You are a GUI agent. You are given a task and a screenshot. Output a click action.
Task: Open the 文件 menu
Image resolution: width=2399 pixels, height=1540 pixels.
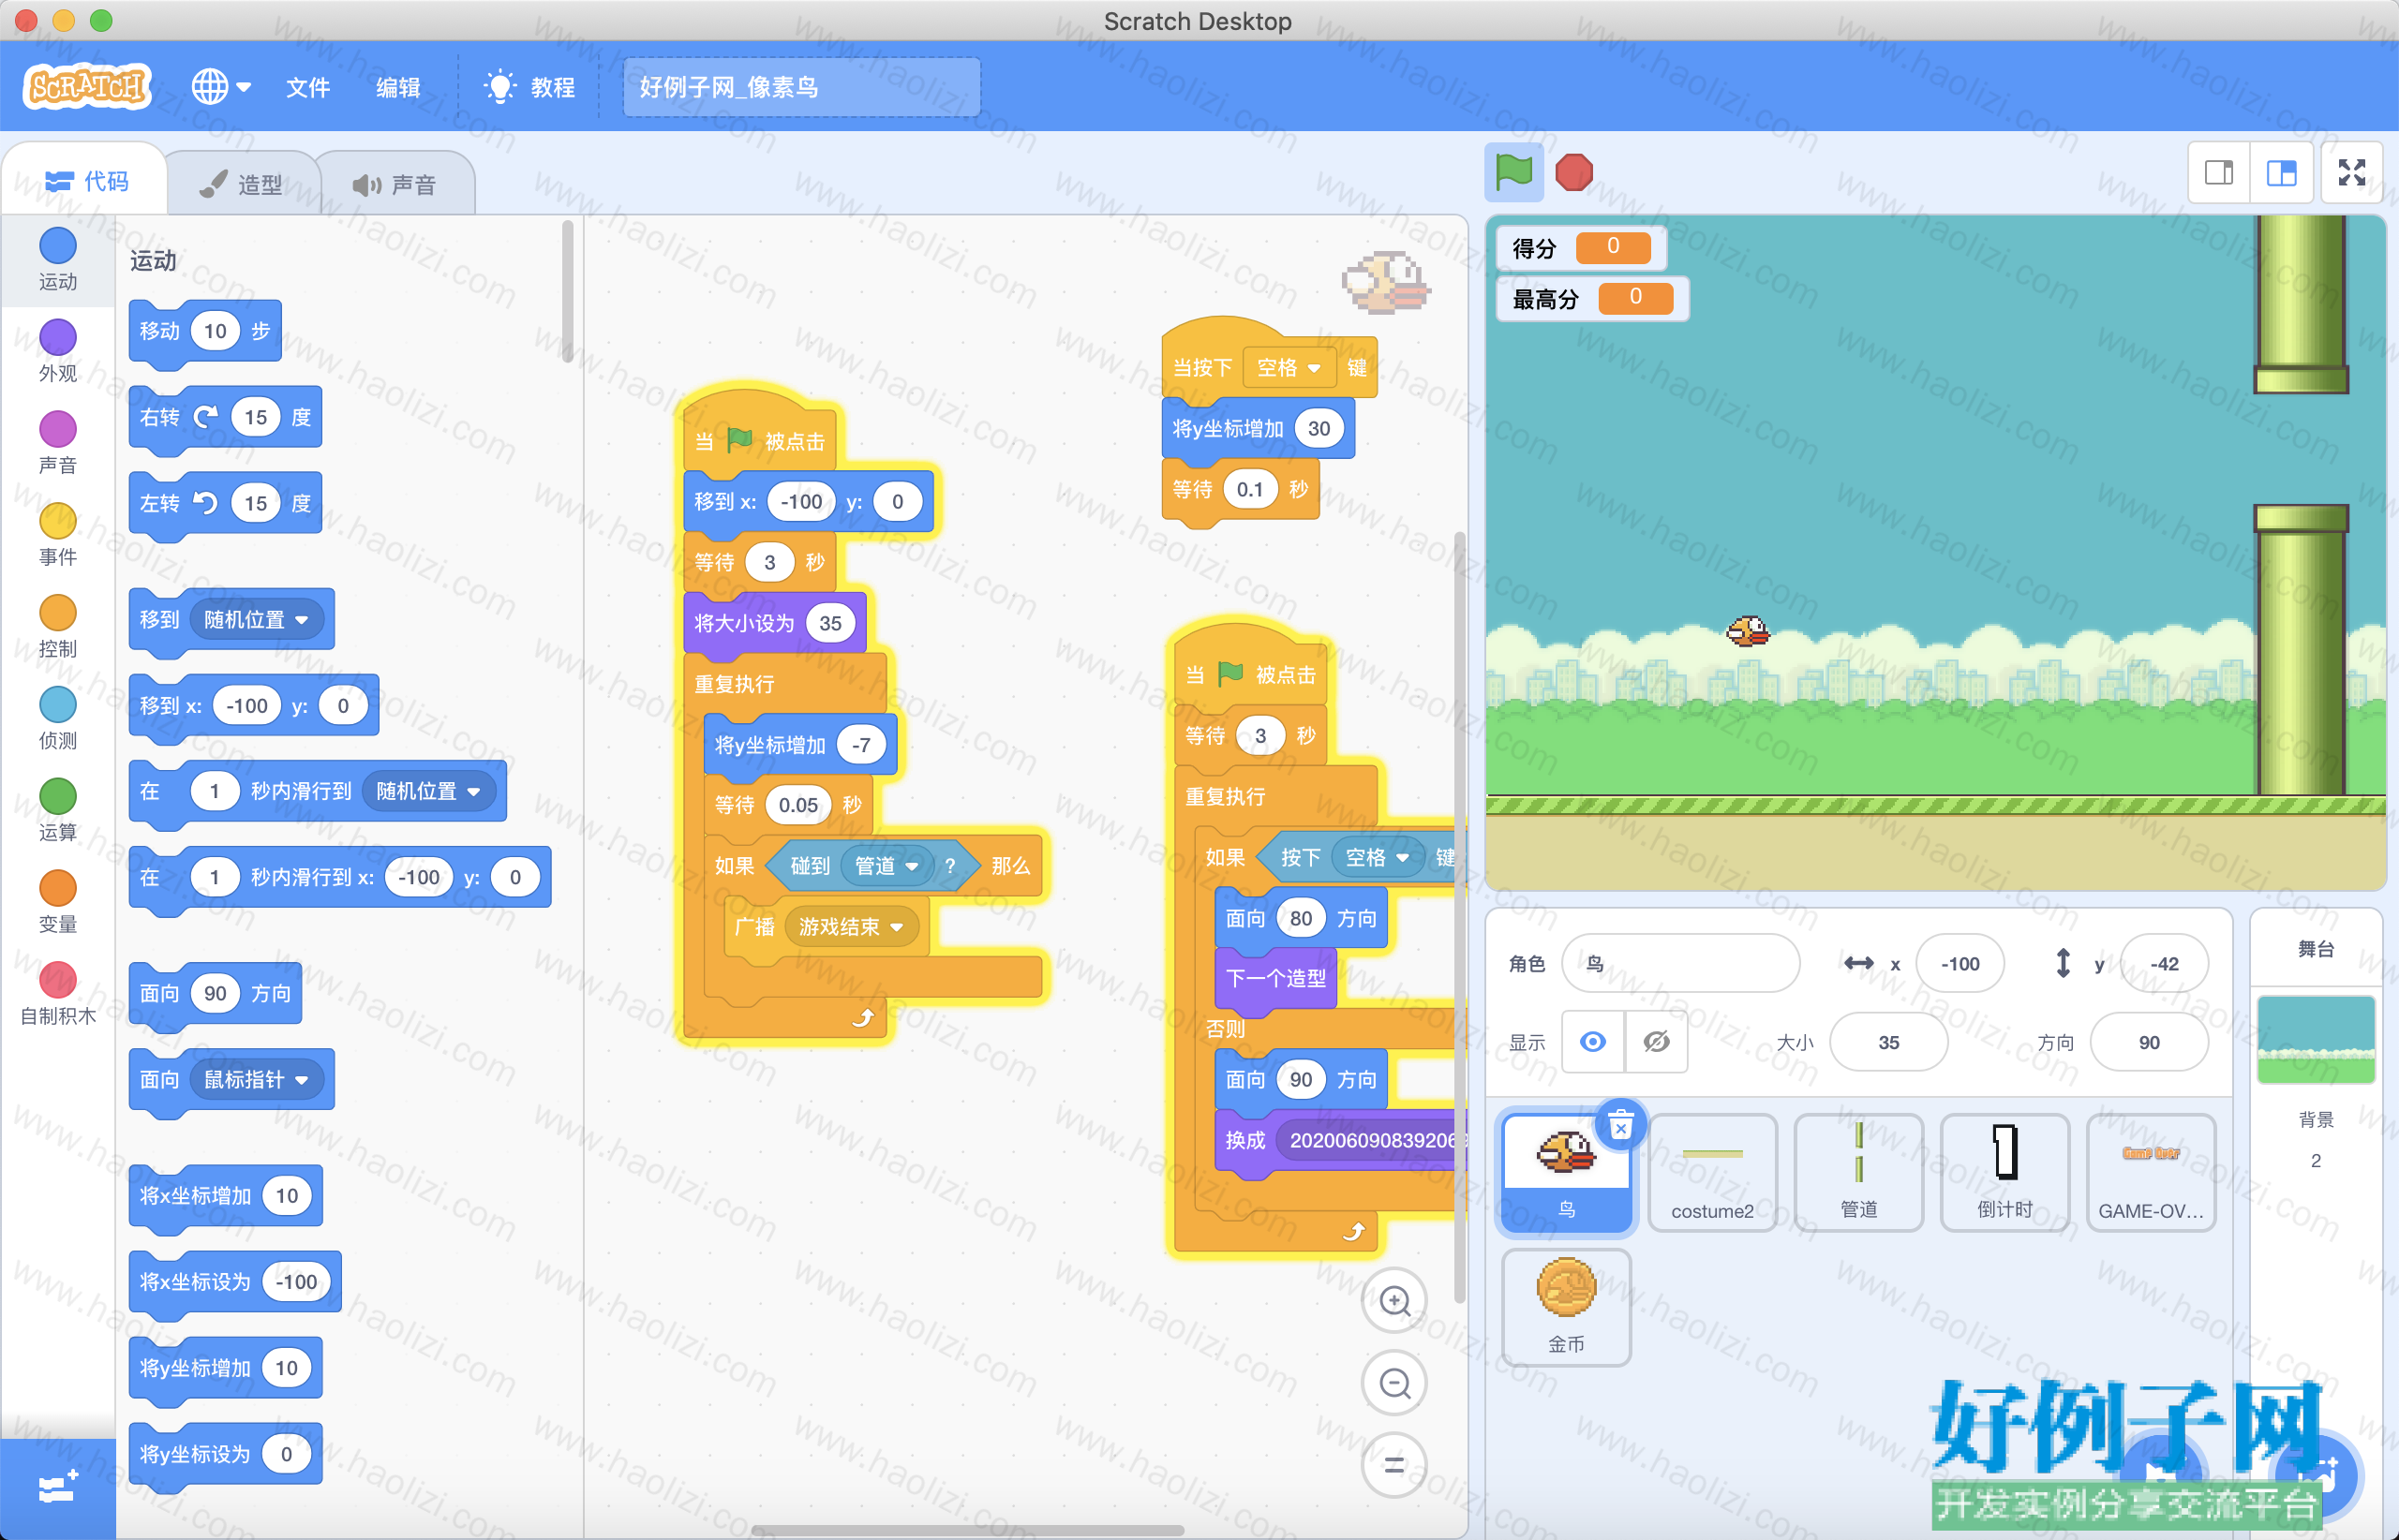(x=307, y=87)
